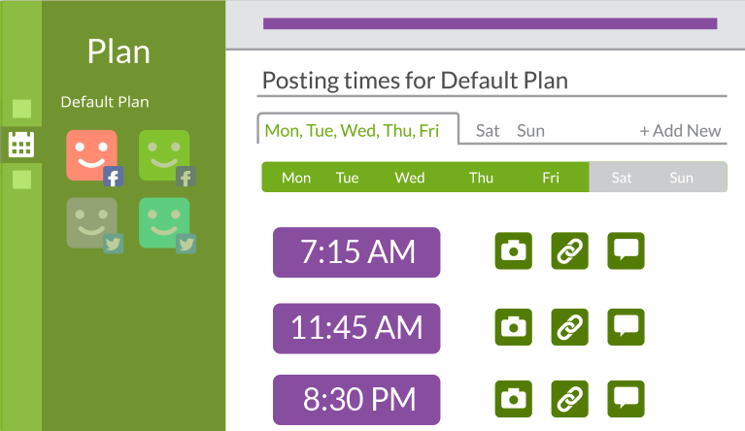Screen dimensions: 745x431
Task: Toggle Sat in the green day bar
Action: click(x=622, y=178)
